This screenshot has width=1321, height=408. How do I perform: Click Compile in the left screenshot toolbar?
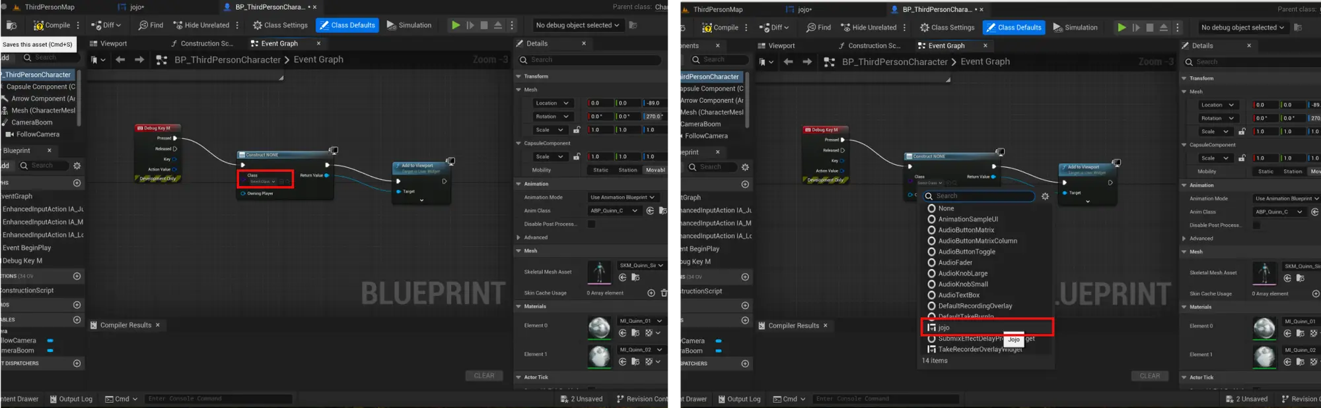[52, 25]
